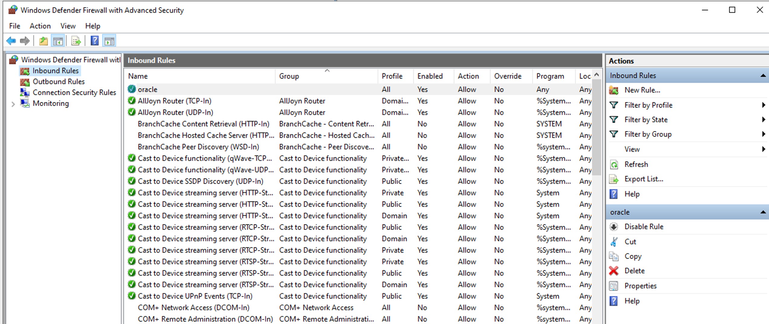
Task: Click the Export List toolbar icon
Action: [76, 41]
